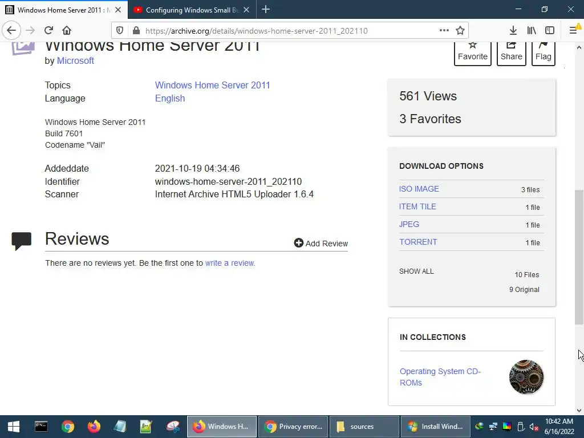Open the Windows Start menu

14,427
